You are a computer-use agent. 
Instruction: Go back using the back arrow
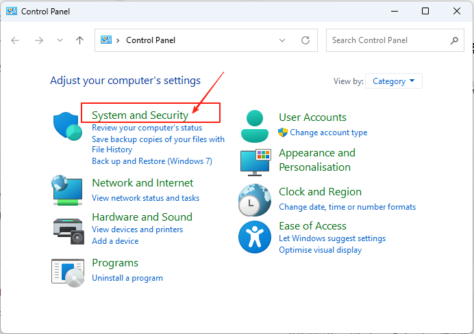click(15, 40)
